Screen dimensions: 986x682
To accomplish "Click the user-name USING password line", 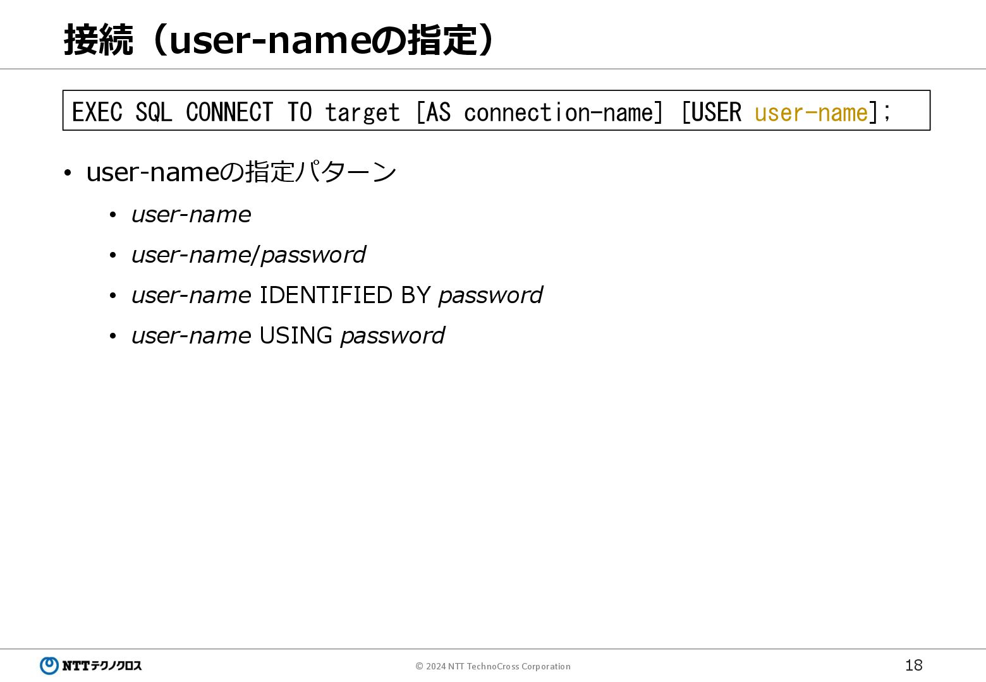I will click(288, 336).
